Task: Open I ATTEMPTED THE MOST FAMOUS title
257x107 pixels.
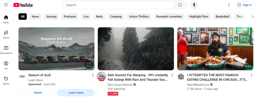Action: point(217,77)
